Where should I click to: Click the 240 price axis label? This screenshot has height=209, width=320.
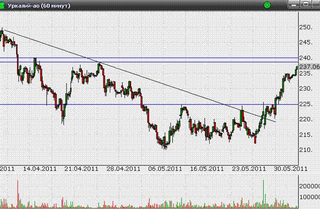coord(306,58)
